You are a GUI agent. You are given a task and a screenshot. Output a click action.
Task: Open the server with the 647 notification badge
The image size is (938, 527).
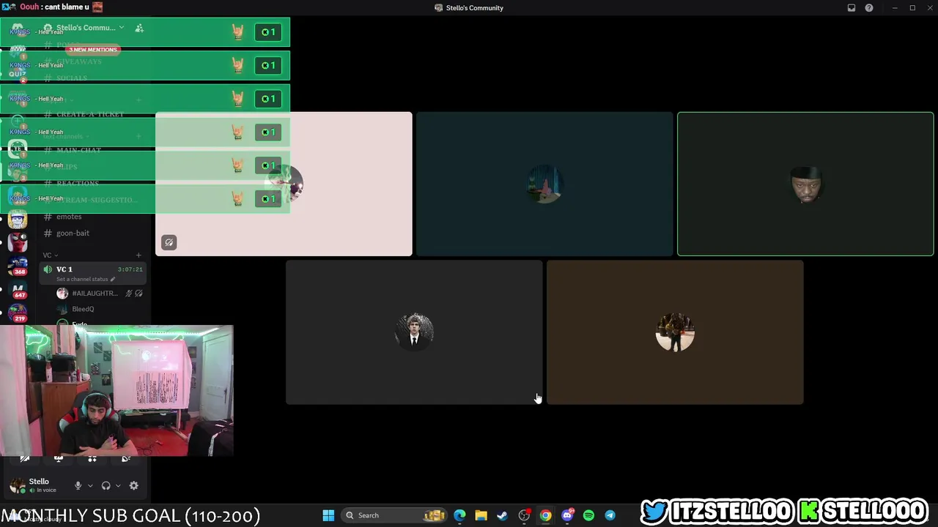click(18, 291)
